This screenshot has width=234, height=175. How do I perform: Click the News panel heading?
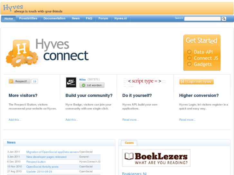[11, 143]
